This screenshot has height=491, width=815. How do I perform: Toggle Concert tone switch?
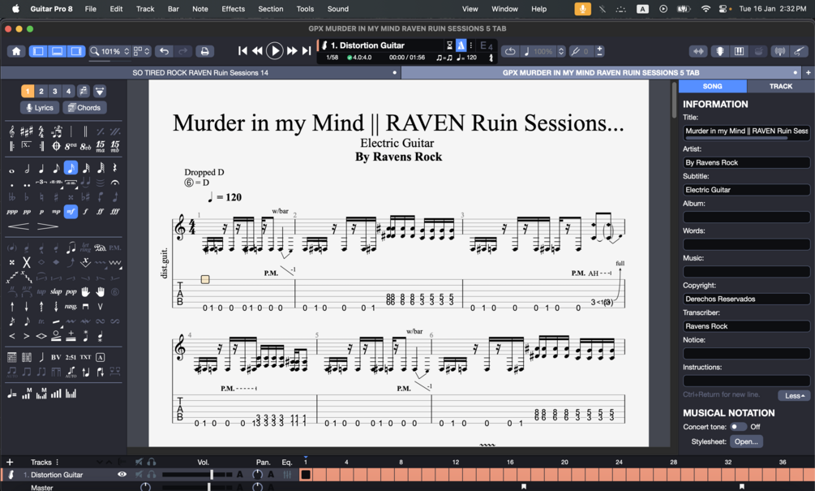tap(738, 427)
